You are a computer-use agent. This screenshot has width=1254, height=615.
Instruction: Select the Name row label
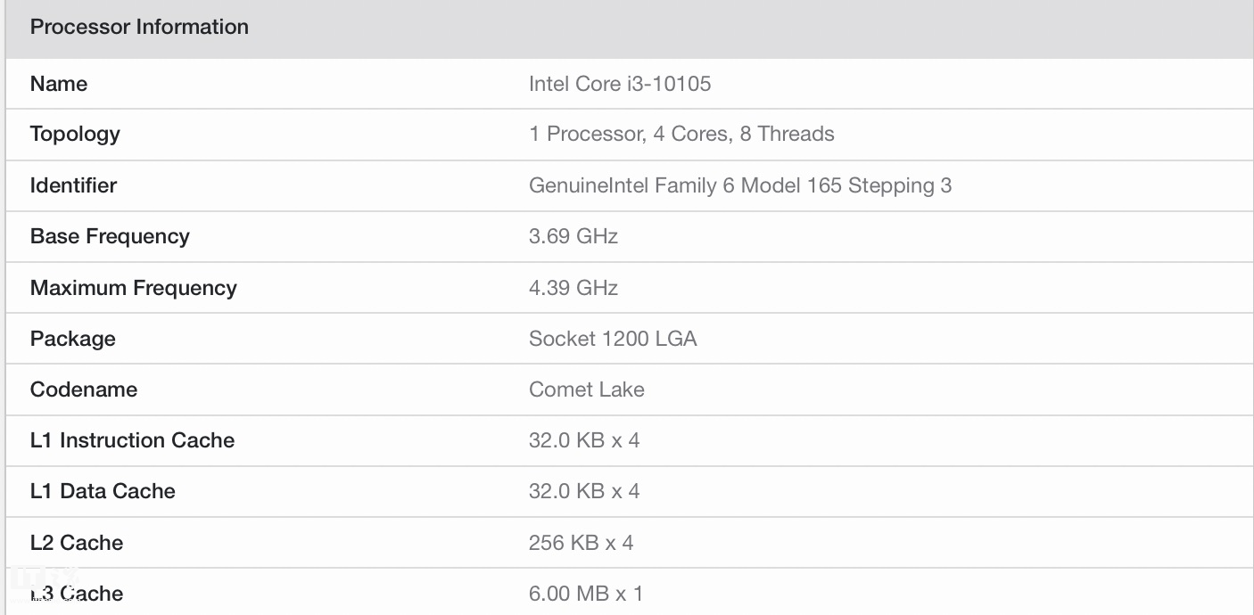coord(59,84)
